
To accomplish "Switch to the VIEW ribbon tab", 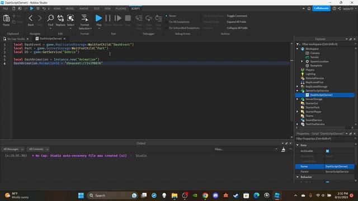I will (x=107, y=9).
